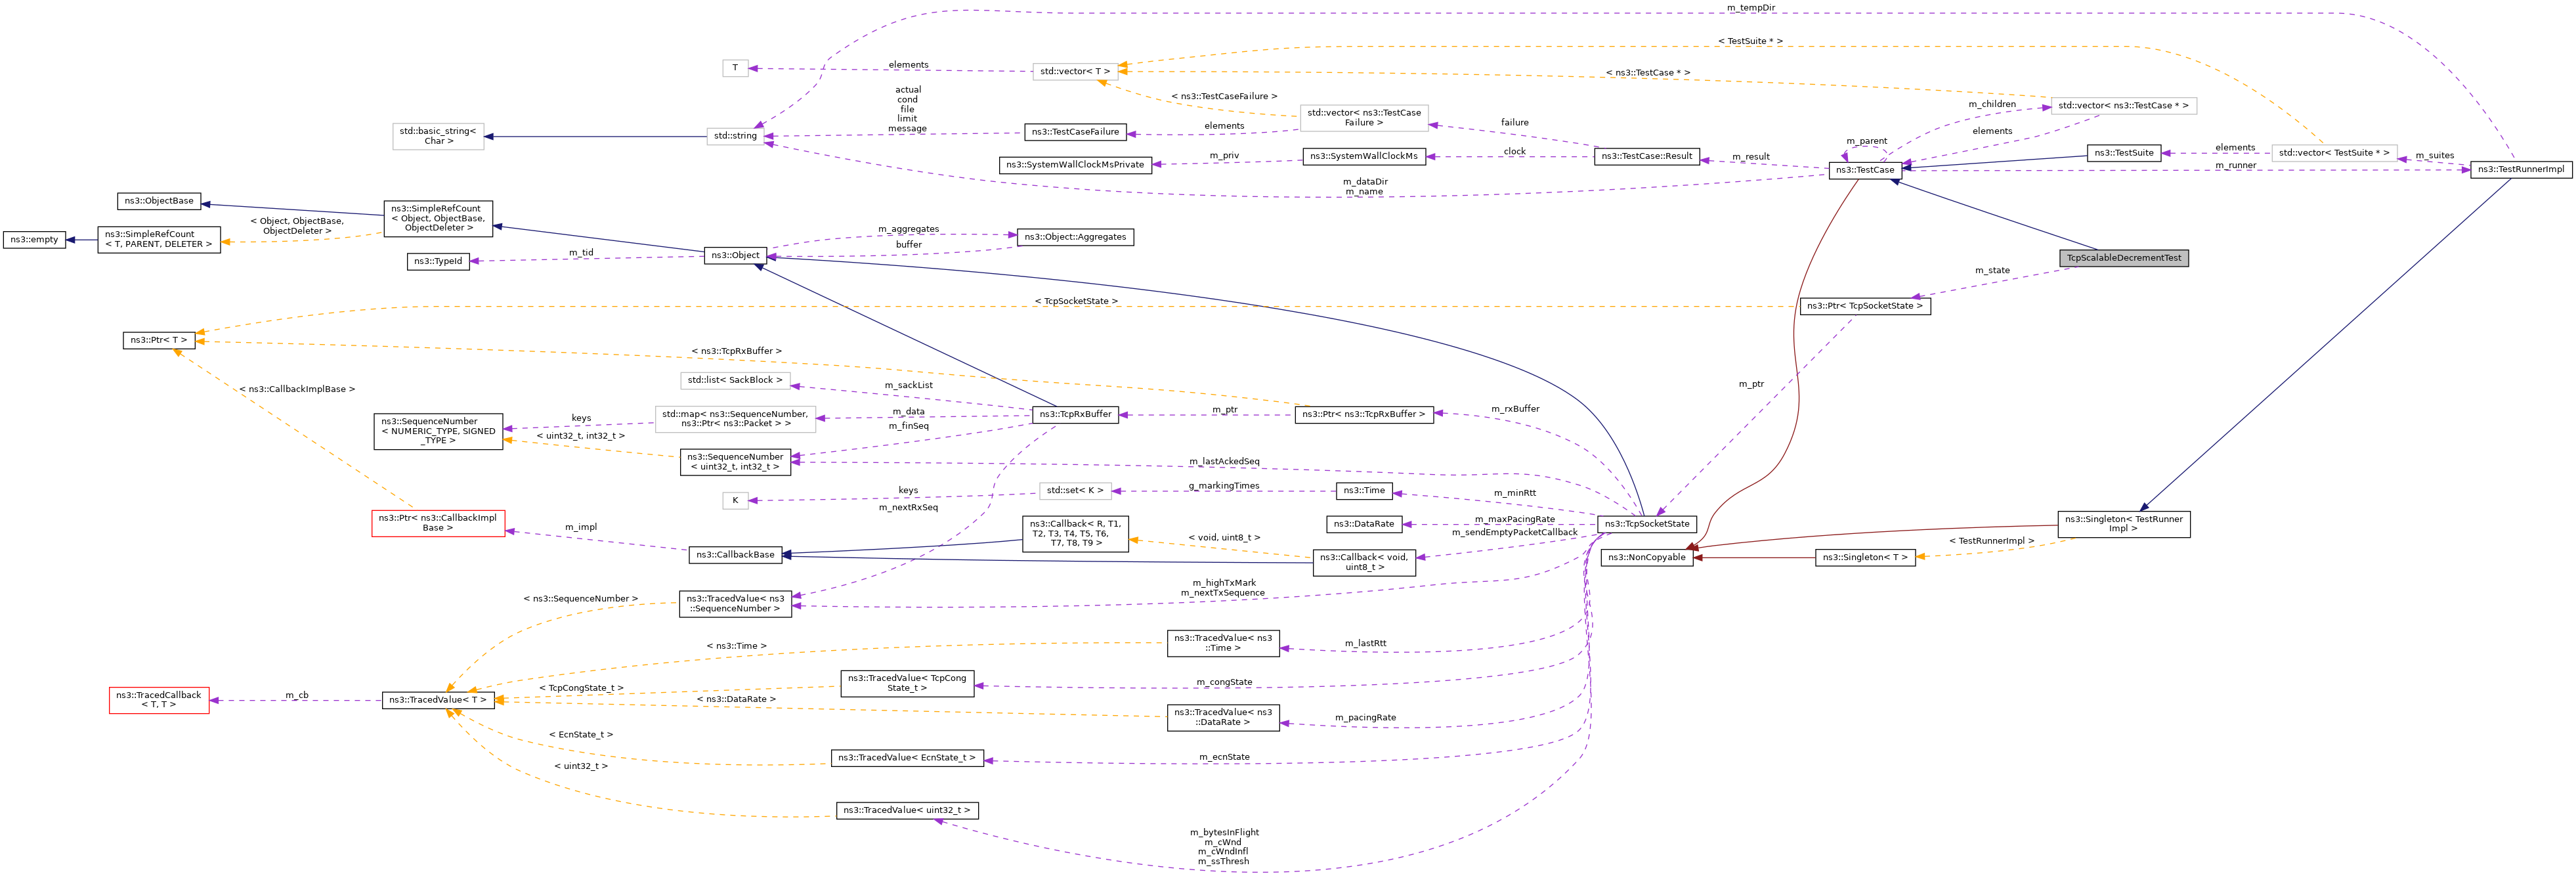Click the std::set< K > node
Screen dimensions: 2576x876
pyautogui.click(x=1075, y=491)
